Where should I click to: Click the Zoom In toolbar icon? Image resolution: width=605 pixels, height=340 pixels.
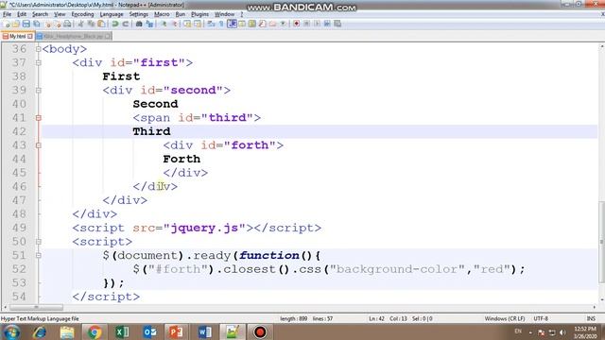164,24
